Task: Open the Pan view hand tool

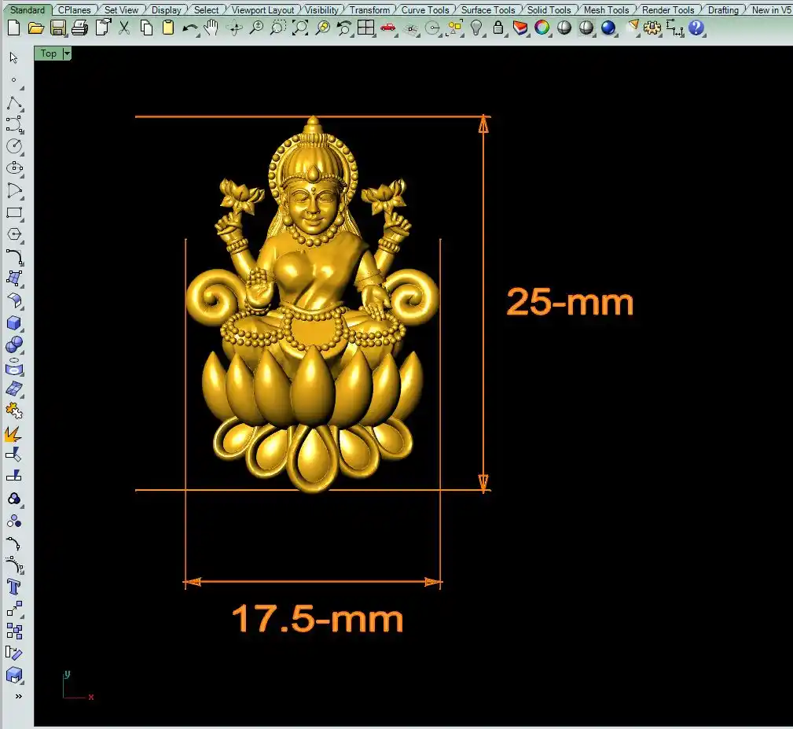Action: coord(211,28)
